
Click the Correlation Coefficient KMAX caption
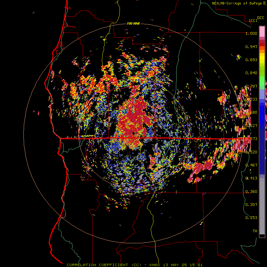point(135,265)
